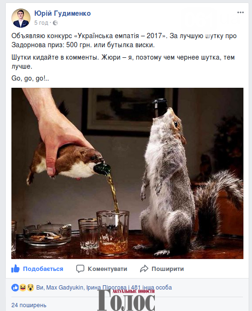
Task: Click the Коментувати button label
Action: pyautogui.click(x=107, y=269)
